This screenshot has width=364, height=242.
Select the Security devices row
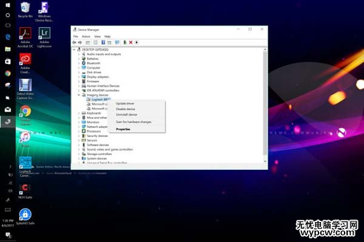95,136
